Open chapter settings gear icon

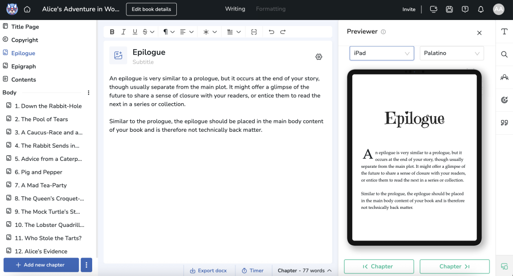click(x=319, y=57)
